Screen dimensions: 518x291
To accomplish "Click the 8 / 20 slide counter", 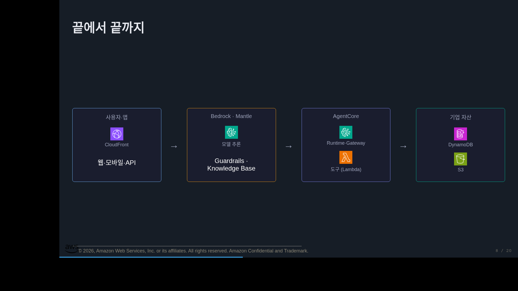I will point(503,251).
